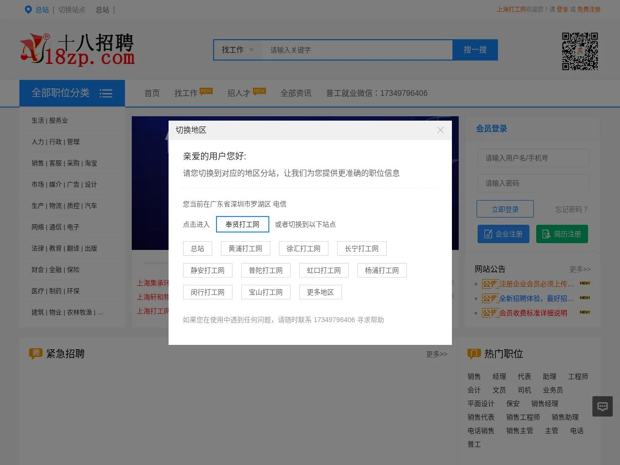Viewport: 620px width, 465px height.
Task: Click the 免费注册 link
Action: (x=589, y=9)
